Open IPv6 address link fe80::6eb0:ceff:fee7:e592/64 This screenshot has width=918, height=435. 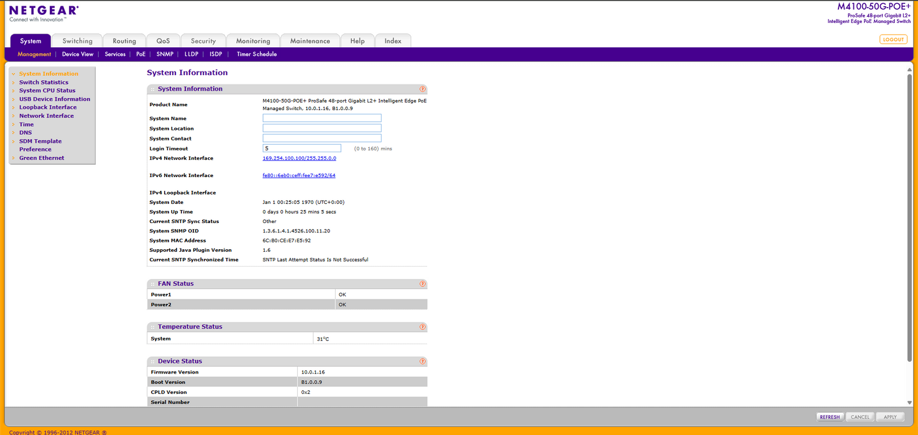pyautogui.click(x=299, y=176)
